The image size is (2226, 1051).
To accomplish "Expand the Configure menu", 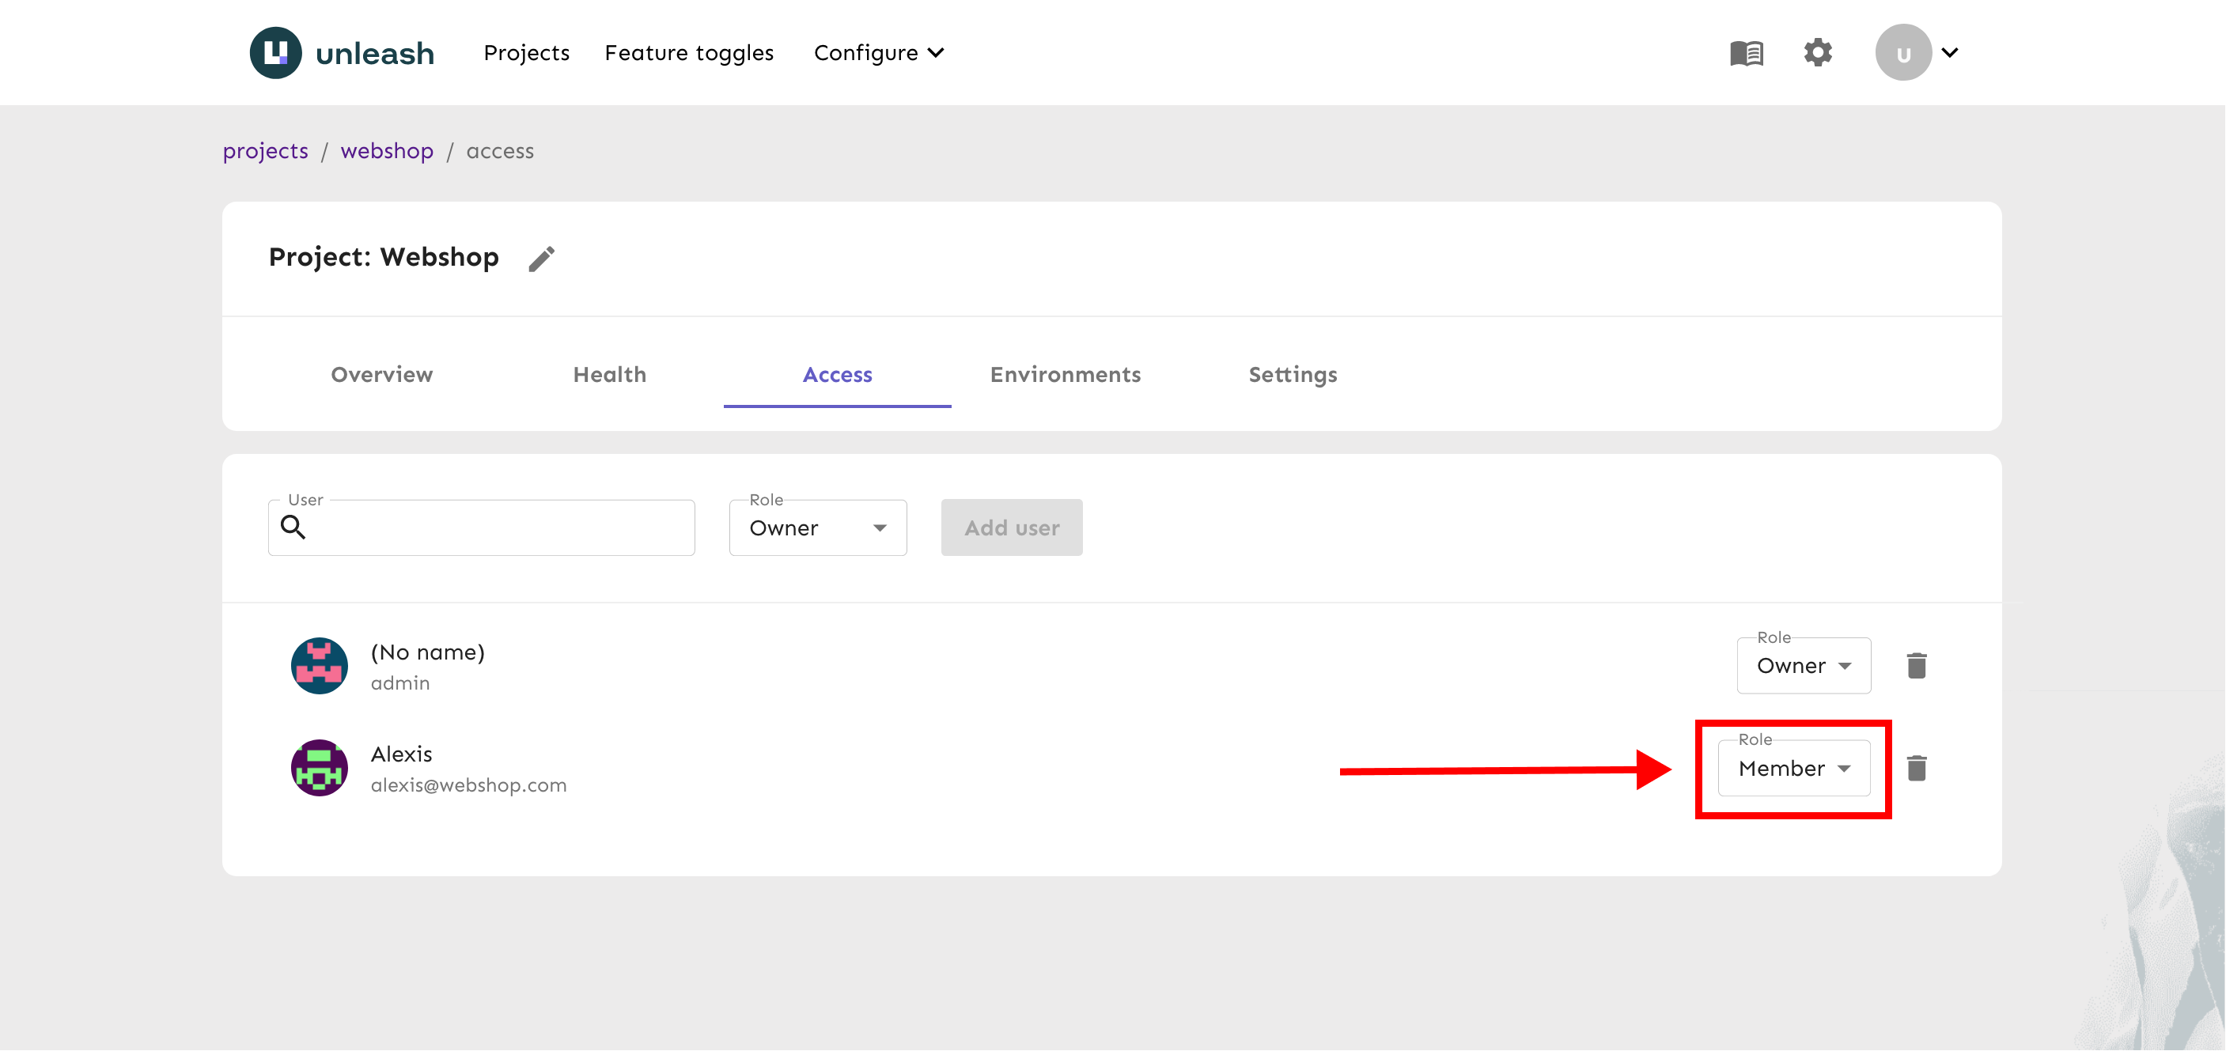I will click(x=878, y=53).
